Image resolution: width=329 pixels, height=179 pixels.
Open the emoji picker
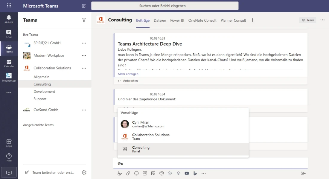(136, 173)
